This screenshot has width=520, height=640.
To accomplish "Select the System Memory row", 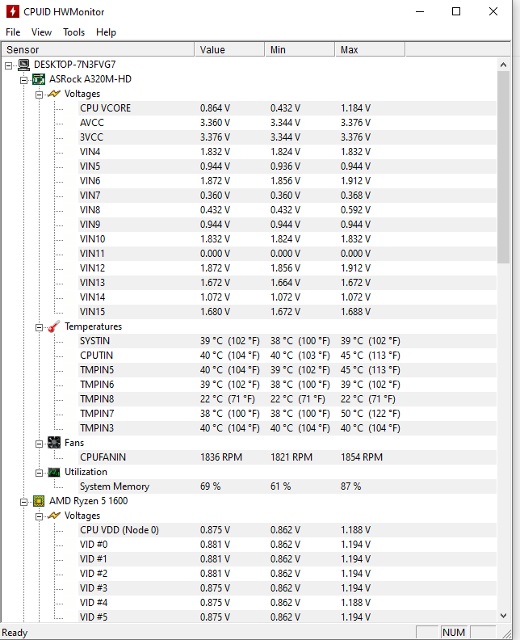I will [x=287, y=486].
